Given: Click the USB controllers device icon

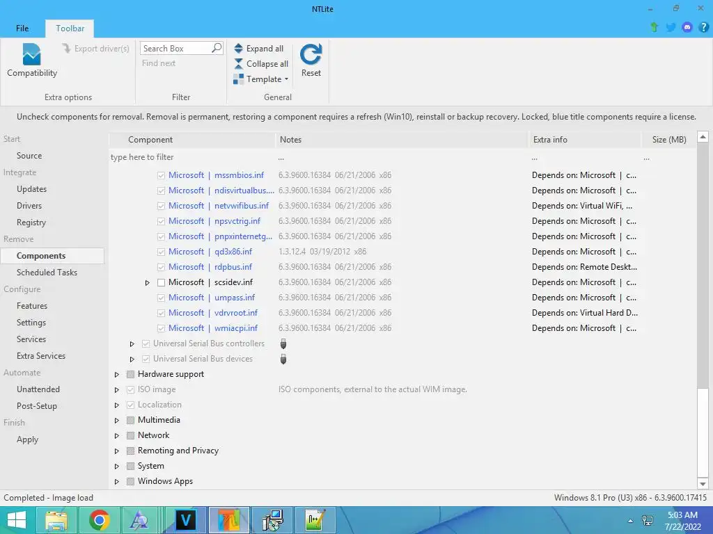Looking at the screenshot, I should point(283,343).
